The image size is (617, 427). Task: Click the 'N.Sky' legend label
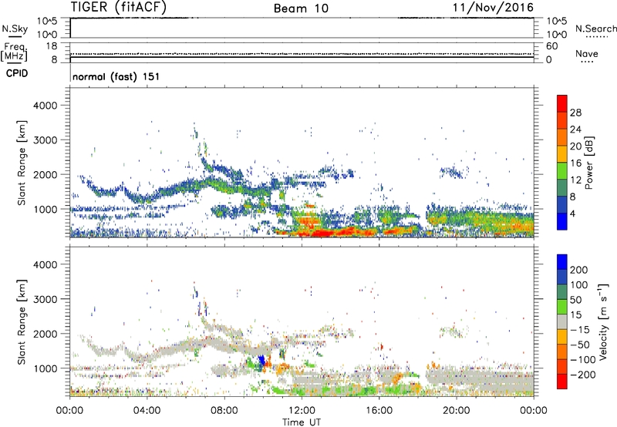pyautogui.click(x=15, y=29)
